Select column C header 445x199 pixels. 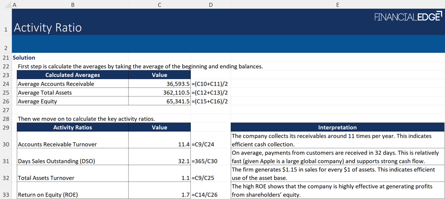pos(159,5)
